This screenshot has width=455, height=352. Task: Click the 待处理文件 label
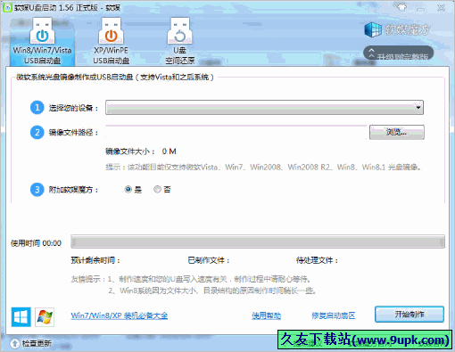(x=317, y=260)
